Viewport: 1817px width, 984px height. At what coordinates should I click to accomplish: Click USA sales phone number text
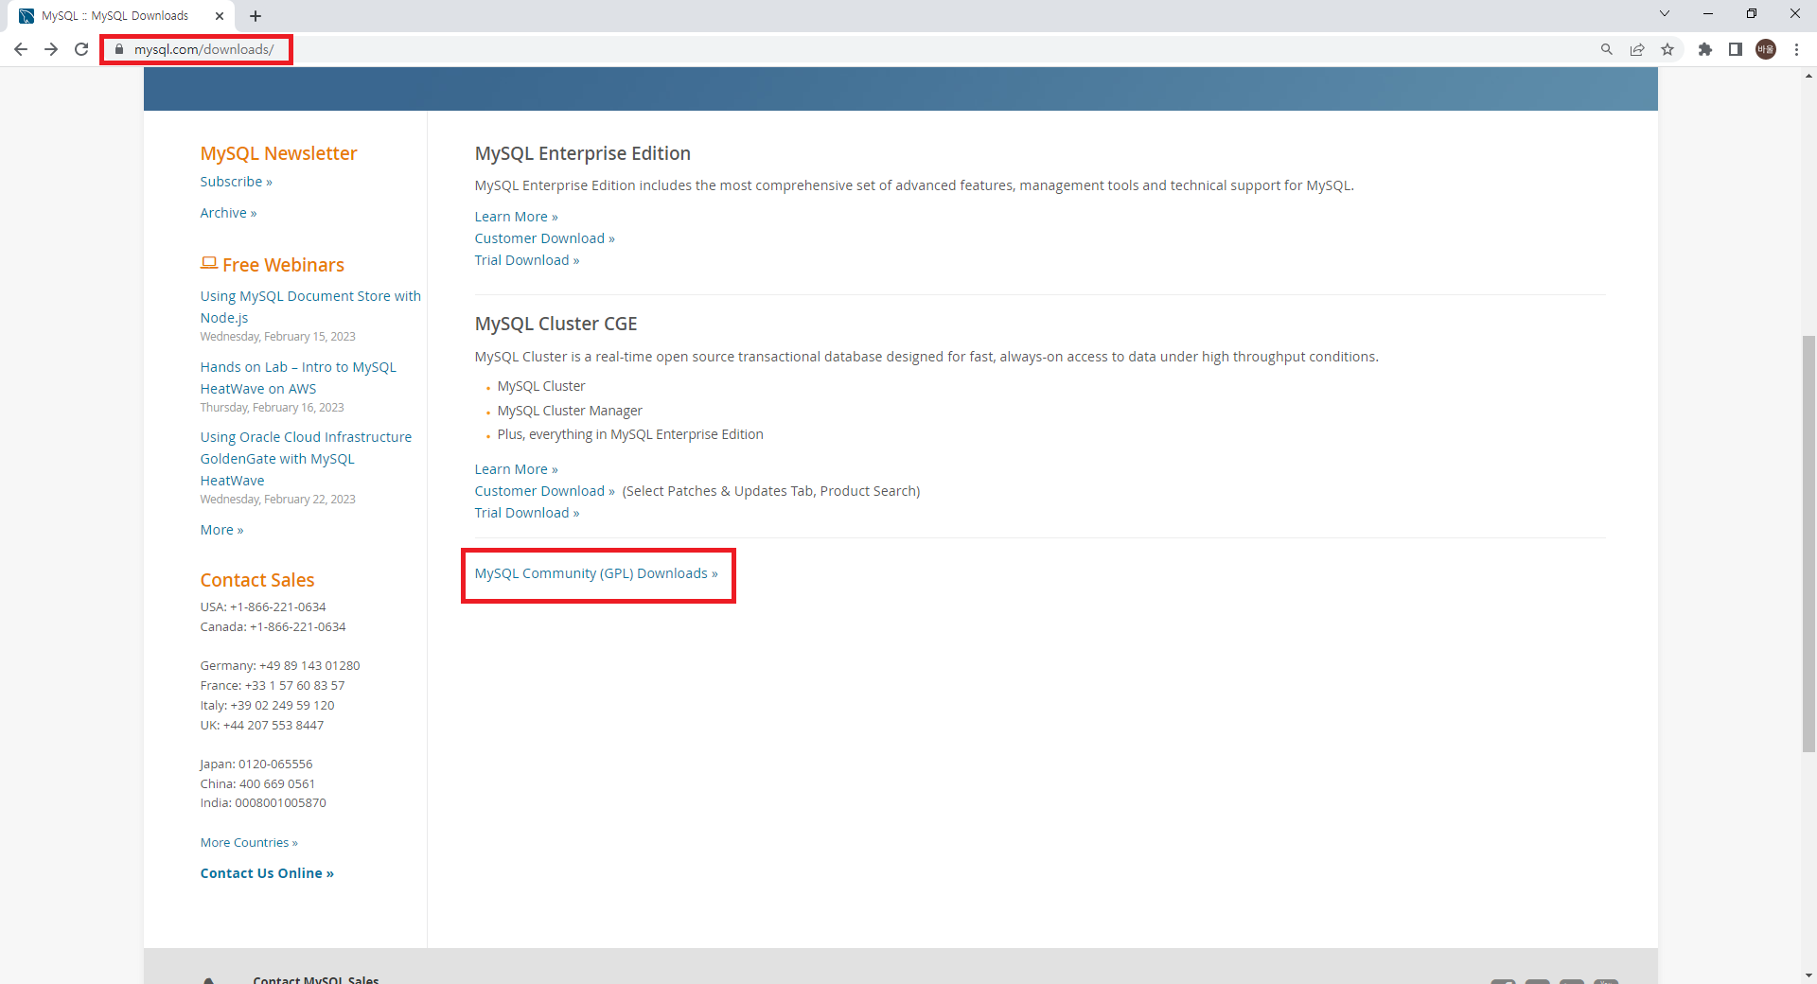click(x=263, y=607)
